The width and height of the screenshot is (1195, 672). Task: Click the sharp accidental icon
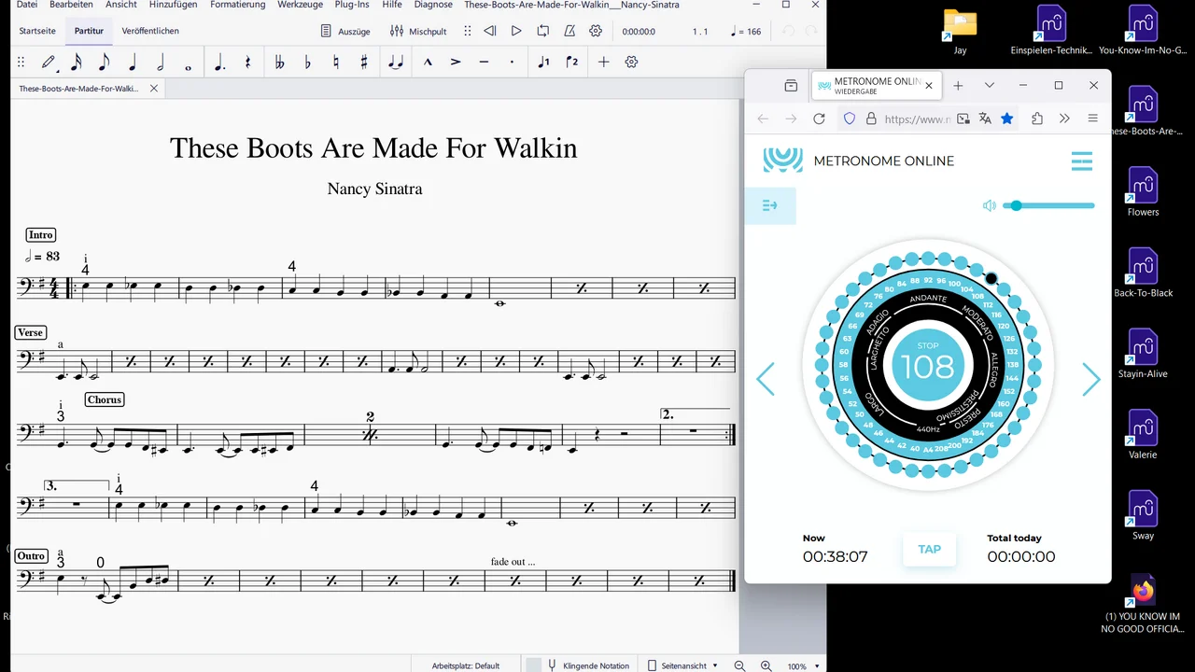tap(364, 63)
